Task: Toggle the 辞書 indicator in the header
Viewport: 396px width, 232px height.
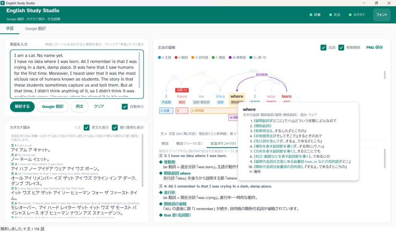Action: [315, 15]
